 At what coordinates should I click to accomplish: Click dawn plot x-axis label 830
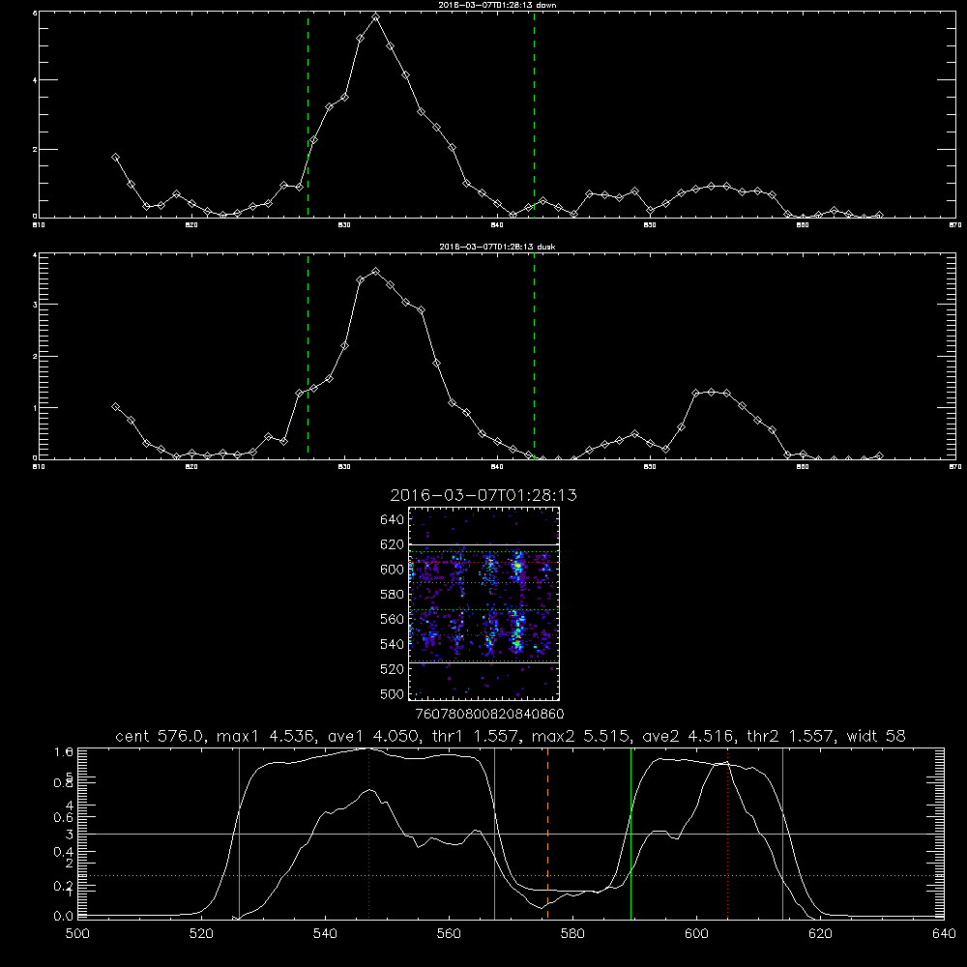(x=344, y=225)
